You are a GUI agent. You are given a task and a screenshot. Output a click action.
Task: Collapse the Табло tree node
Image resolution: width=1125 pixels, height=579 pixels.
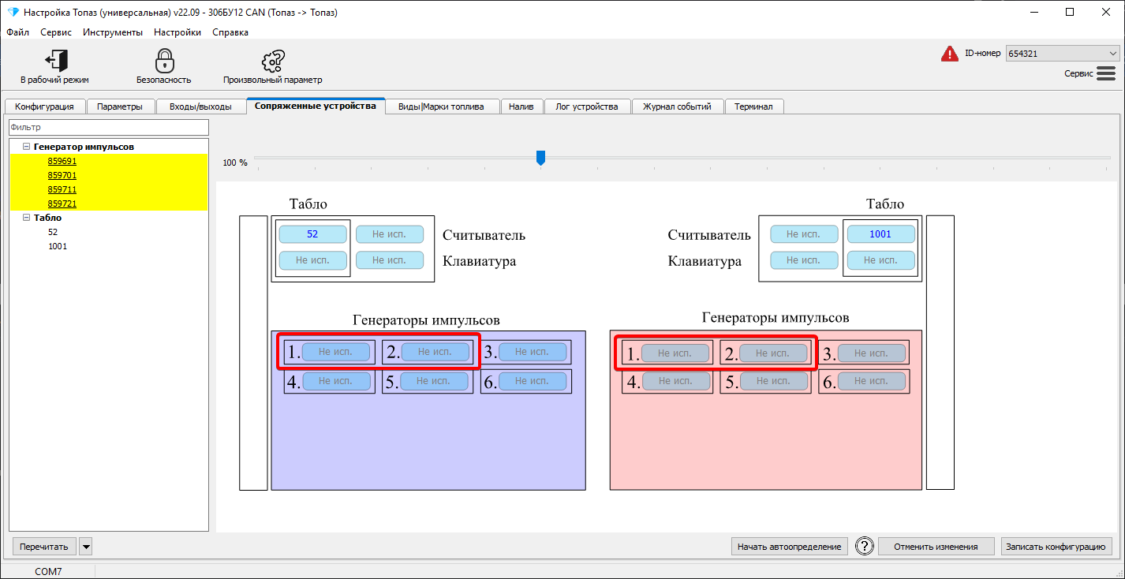[x=26, y=218]
